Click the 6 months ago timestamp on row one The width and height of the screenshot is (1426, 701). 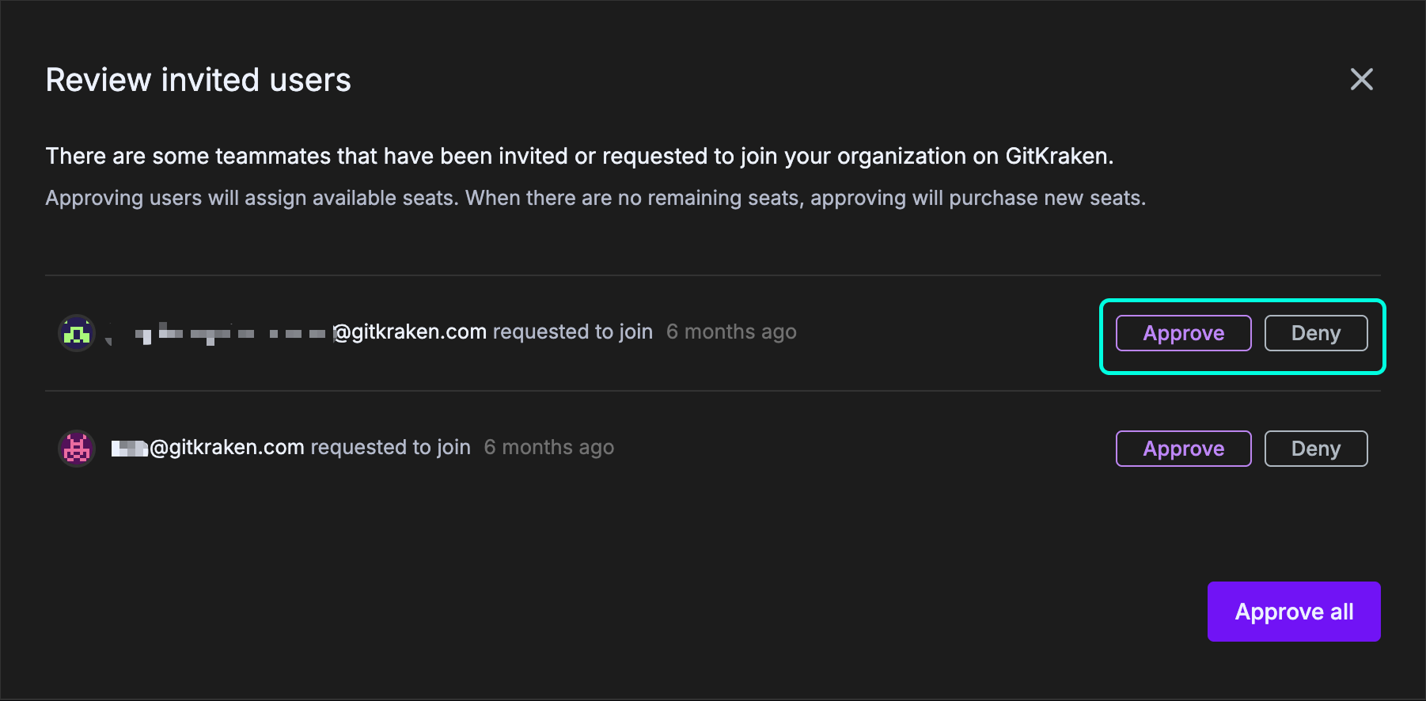[x=731, y=332]
